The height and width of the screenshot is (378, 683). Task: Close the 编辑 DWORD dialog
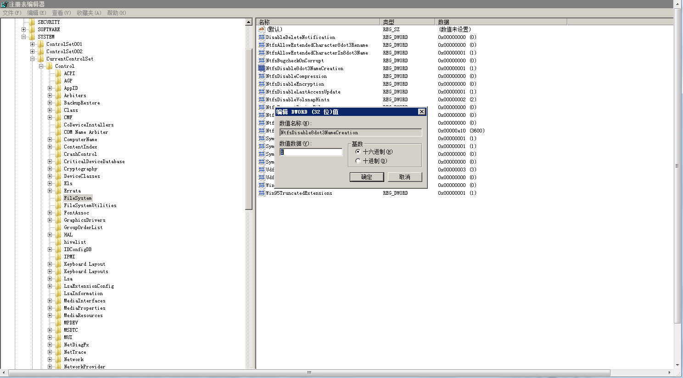(422, 112)
